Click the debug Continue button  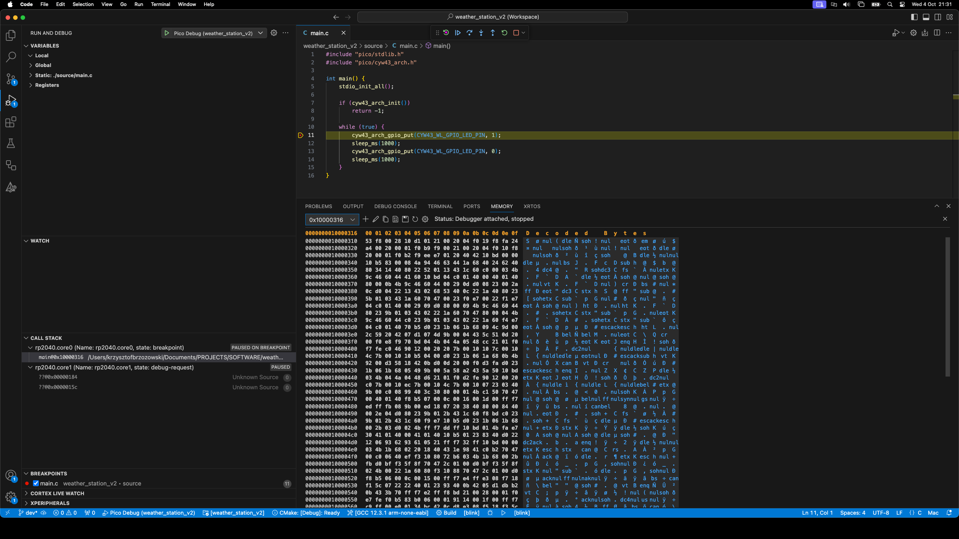pyautogui.click(x=458, y=33)
